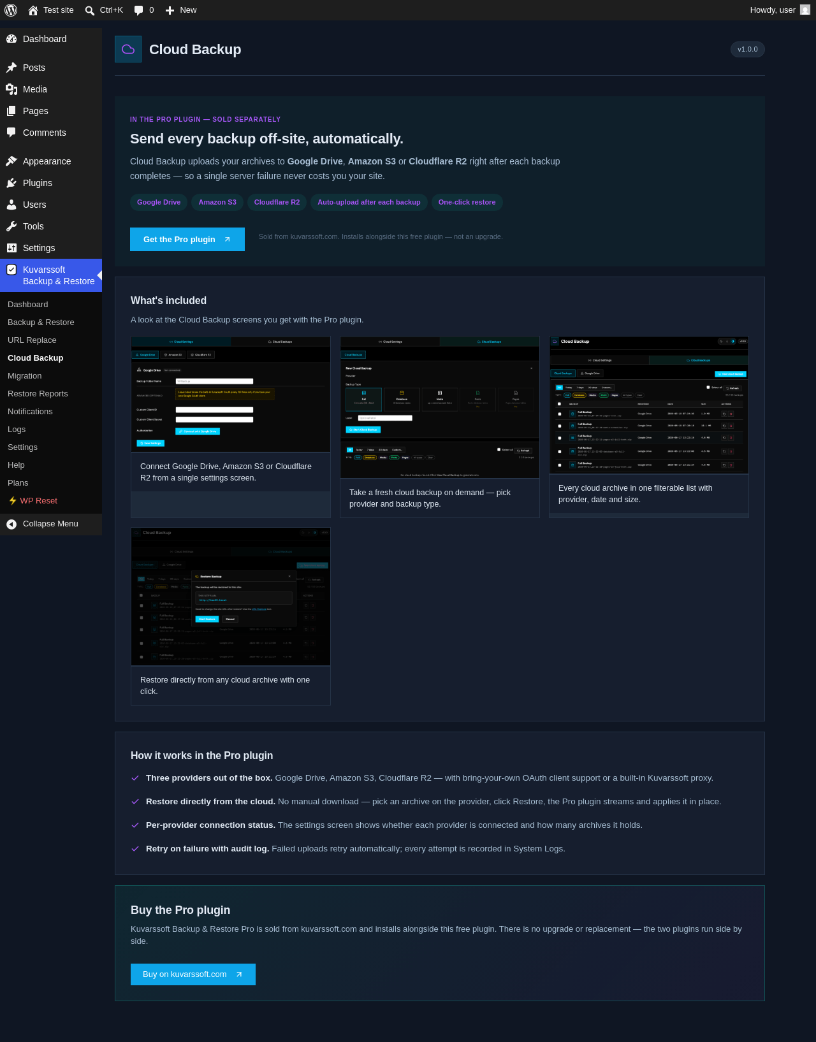Click the lightning bolt beside WP Reset
Viewport: 816px width, 1042px height.
[x=13, y=501]
